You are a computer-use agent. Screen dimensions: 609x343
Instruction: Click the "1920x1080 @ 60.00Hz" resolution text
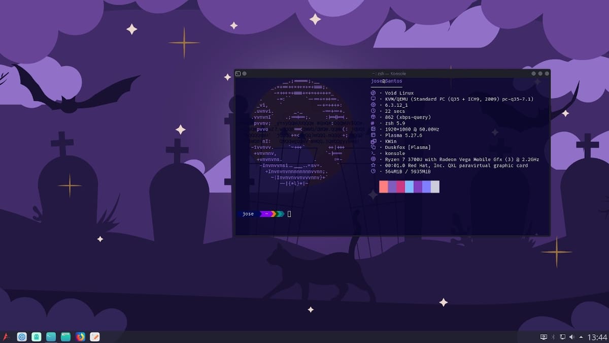point(412,129)
